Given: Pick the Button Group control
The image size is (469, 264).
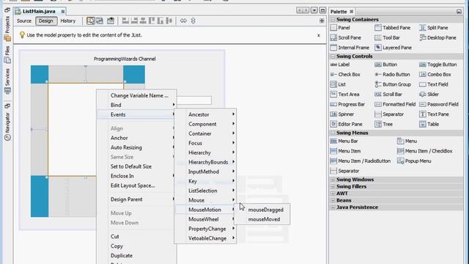Looking at the screenshot, I should coord(393,84).
